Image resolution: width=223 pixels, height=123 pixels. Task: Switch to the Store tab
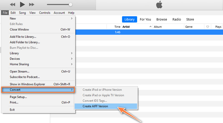coord(190,19)
